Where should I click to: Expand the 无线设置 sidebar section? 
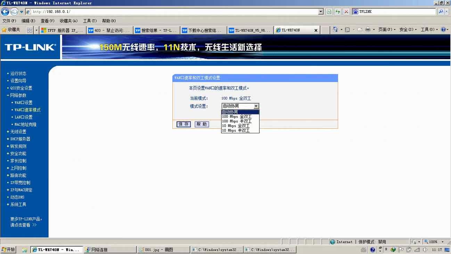tap(18, 132)
